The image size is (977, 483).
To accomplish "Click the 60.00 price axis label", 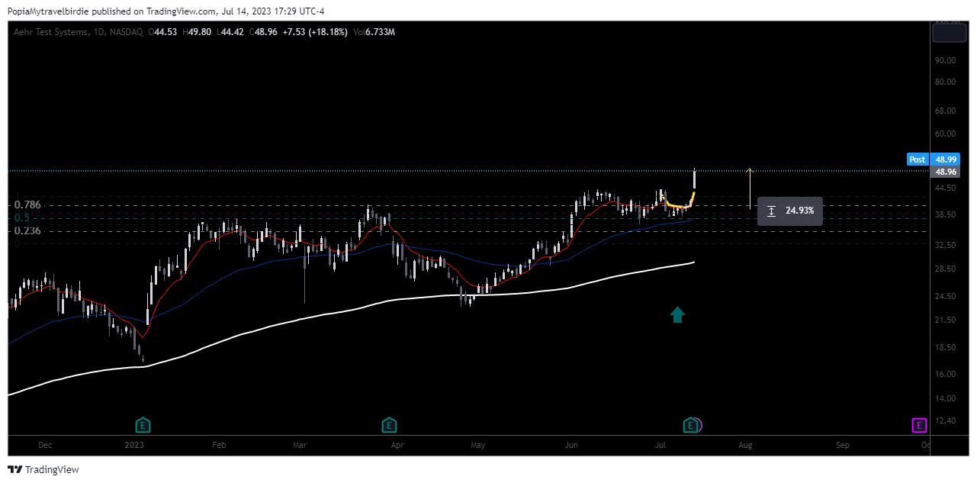I will click(946, 134).
